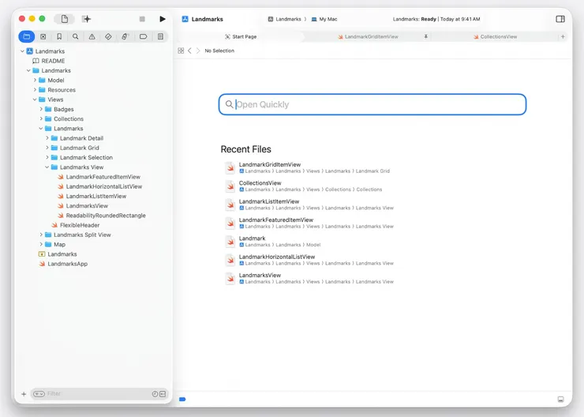Go forward in editor history
Screen dimensions: 584x417
pyautogui.click(x=198, y=51)
